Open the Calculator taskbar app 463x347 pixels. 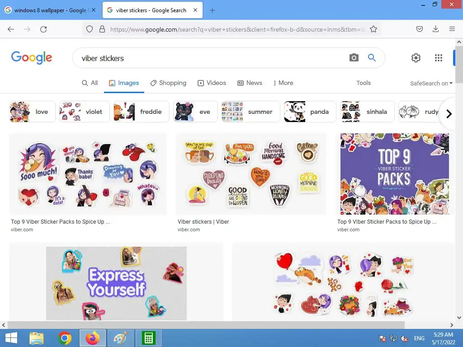(x=148, y=338)
